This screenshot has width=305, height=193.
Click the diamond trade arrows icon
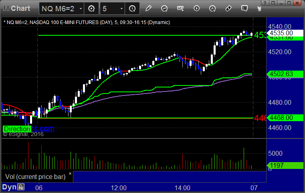pos(228,8)
